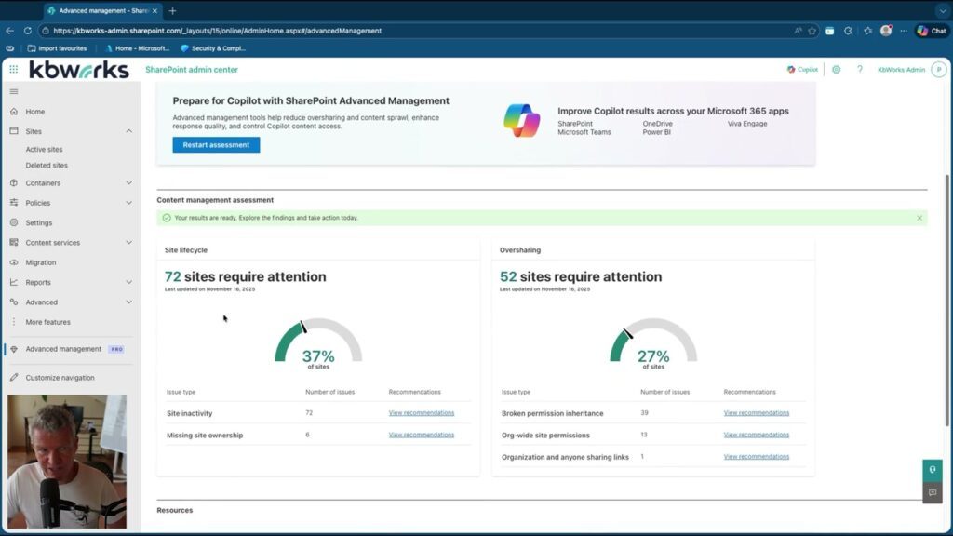Collapse the navigation hamburger menu

[x=13, y=92]
